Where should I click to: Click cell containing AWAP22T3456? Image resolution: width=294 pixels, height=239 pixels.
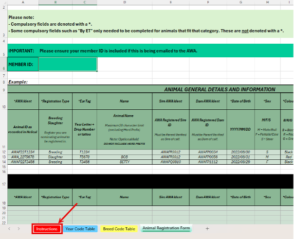pyautogui.click(x=23, y=162)
